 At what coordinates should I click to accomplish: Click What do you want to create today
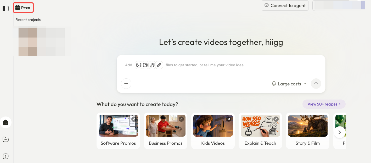137,104
